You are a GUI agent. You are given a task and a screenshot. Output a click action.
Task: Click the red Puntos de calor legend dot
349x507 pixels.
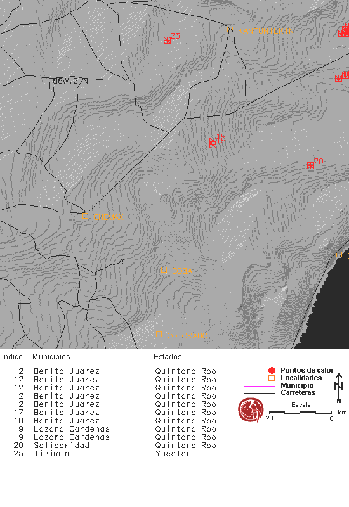coord(272,371)
